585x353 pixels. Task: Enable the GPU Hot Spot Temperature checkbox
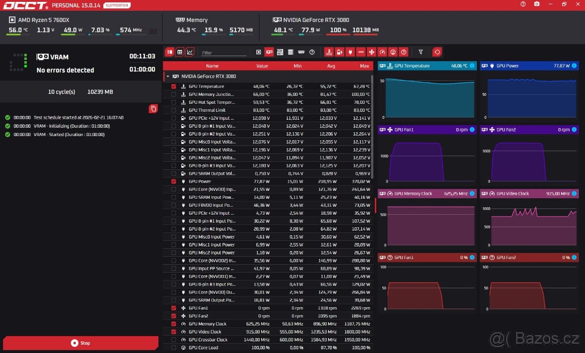coord(174,102)
